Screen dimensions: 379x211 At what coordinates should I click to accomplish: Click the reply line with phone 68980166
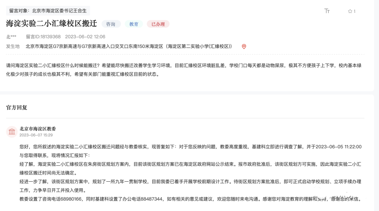tap(191, 199)
